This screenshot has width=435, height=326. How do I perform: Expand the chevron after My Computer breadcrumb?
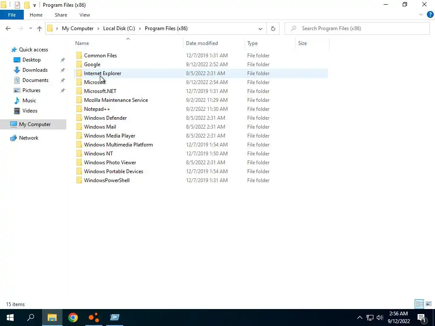(x=98, y=28)
